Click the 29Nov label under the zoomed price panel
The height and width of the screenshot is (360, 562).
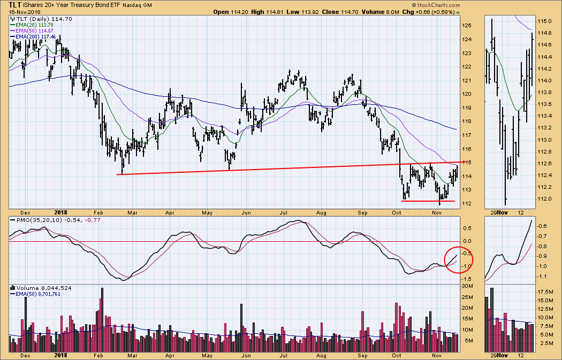click(x=499, y=213)
